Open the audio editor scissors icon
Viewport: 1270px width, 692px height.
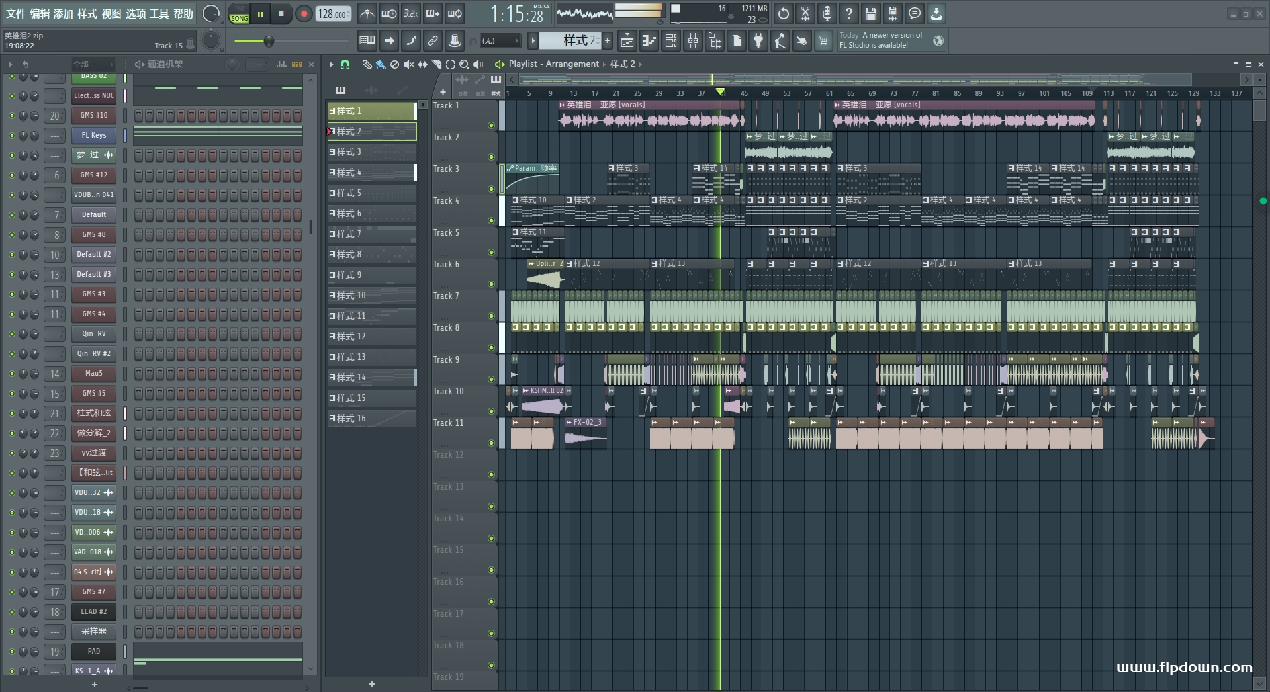(x=805, y=13)
